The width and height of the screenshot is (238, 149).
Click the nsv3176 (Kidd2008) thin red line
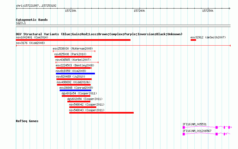click(123, 46)
